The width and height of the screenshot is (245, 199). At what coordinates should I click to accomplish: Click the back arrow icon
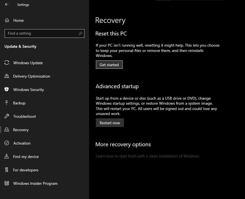(7, 4)
